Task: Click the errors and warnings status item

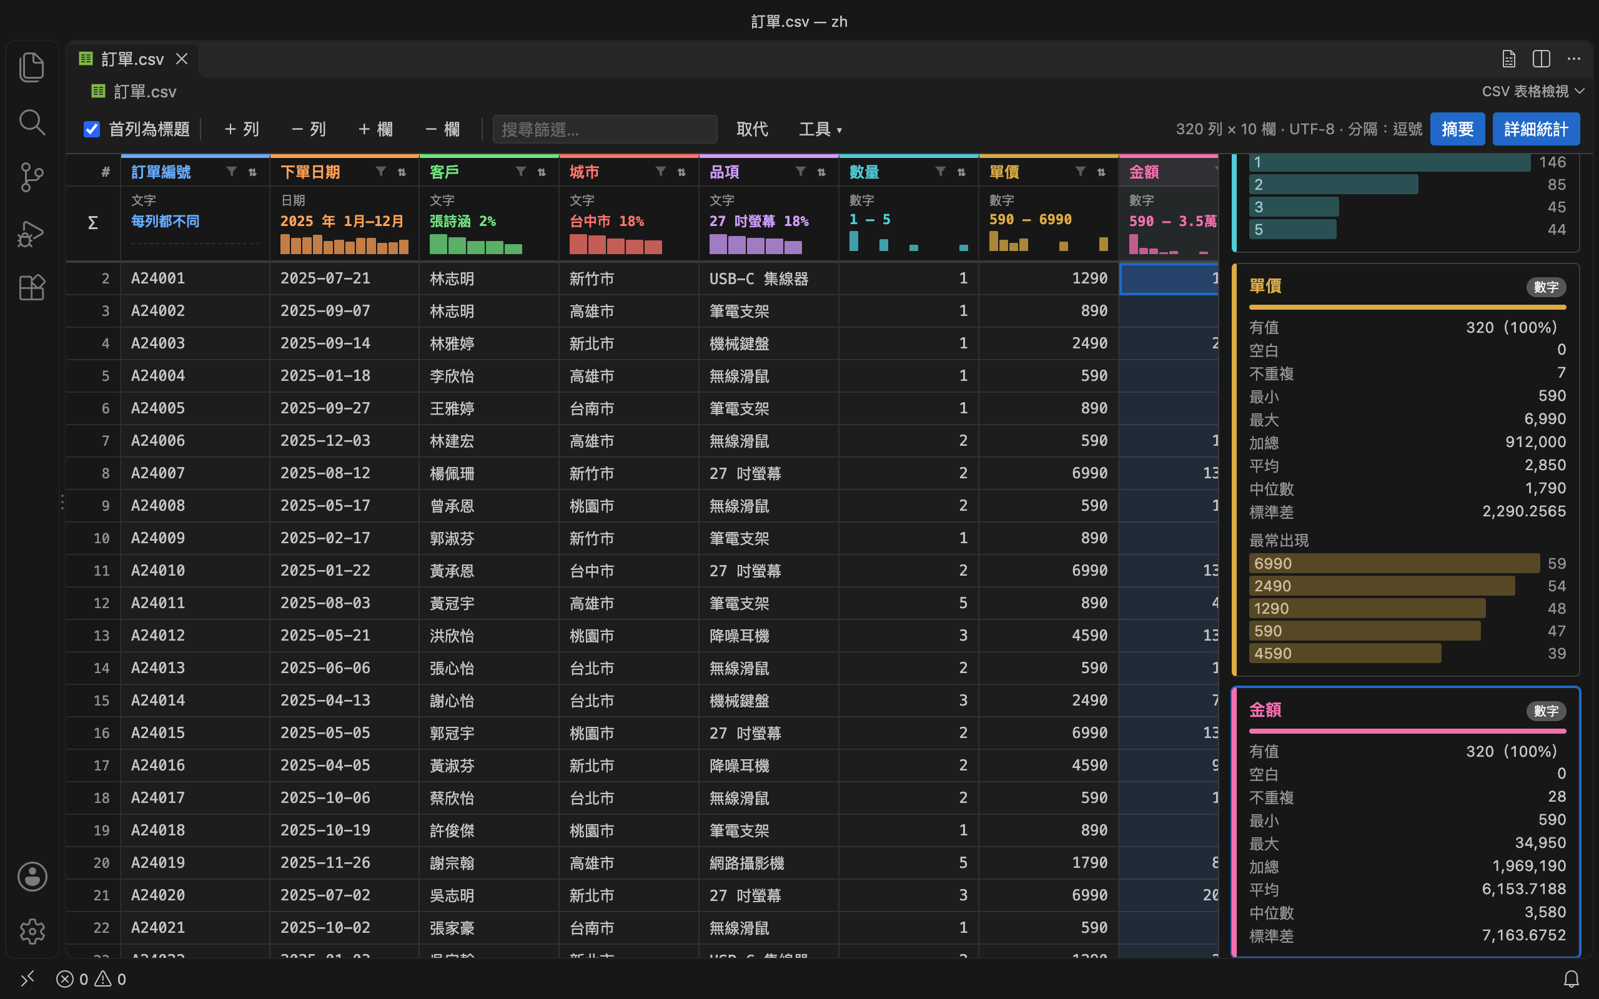Action: tap(91, 978)
